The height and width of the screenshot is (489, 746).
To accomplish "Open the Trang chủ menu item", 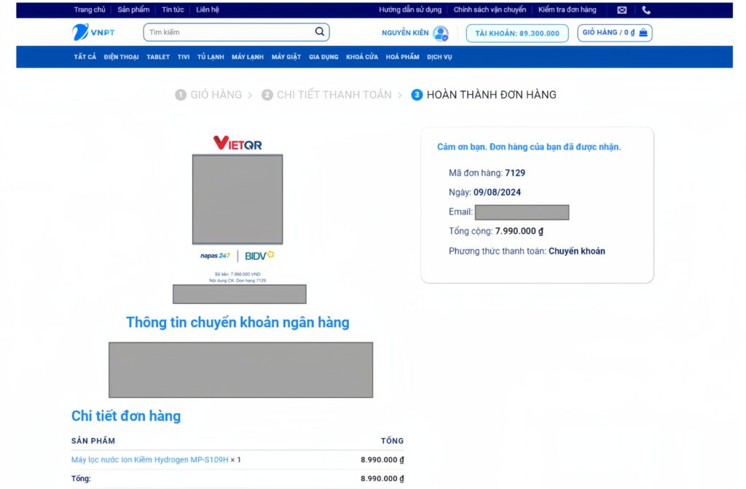I will [x=90, y=10].
